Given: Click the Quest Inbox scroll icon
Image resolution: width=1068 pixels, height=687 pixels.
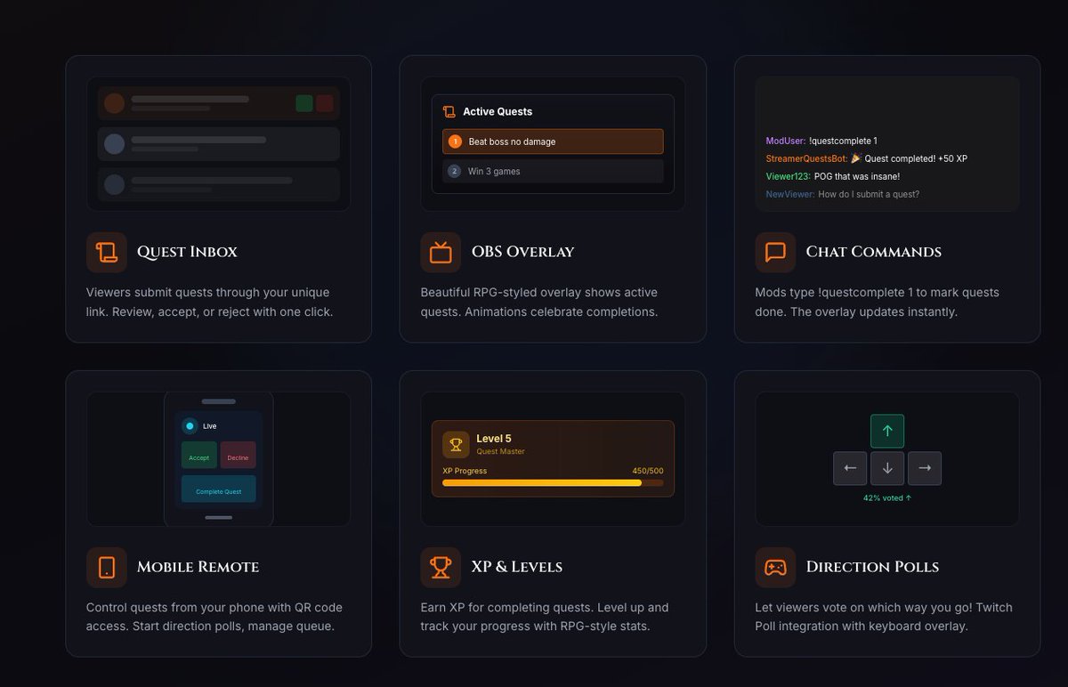Looking at the screenshot, I should (106, 252).
